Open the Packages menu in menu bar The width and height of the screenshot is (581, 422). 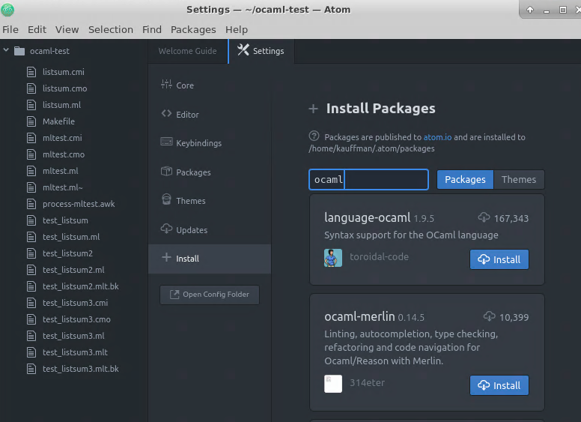pyautogui.click(x=193, y=29)
